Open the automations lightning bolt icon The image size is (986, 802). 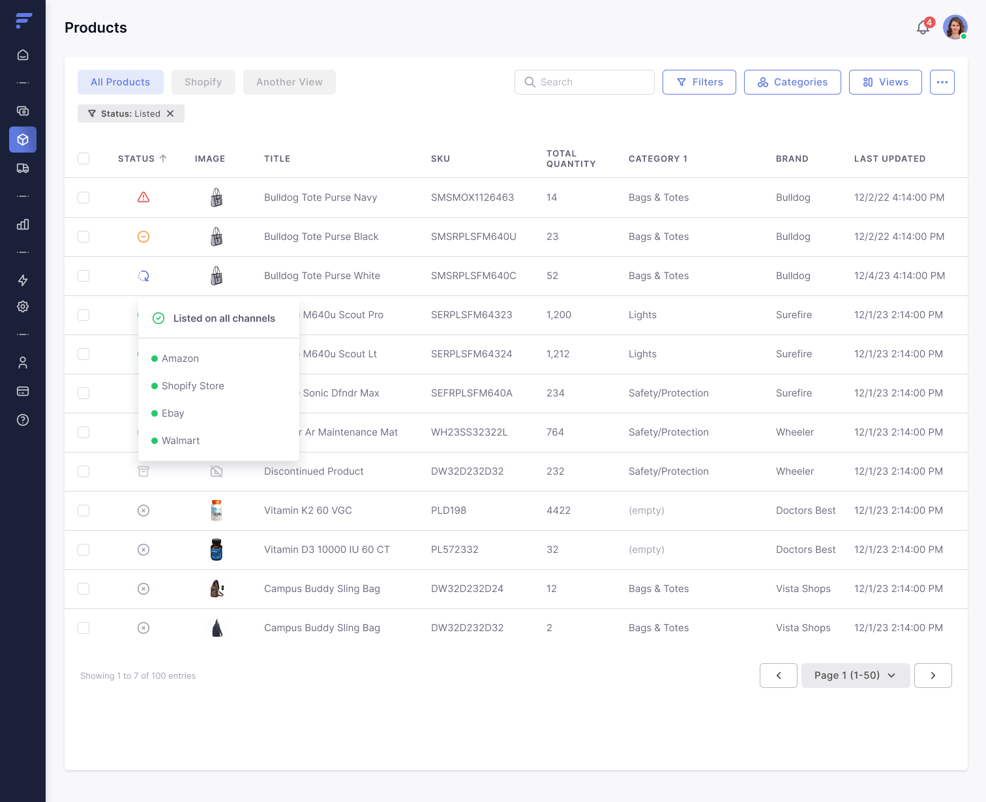[x=23, y=280]
